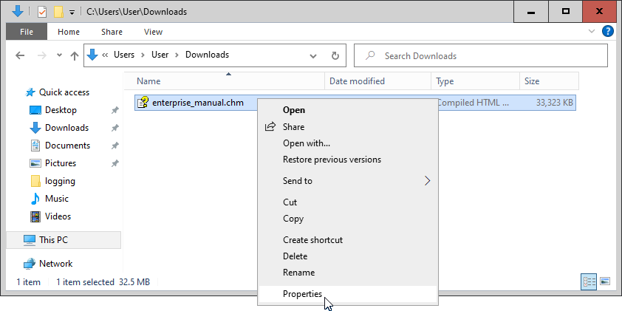The width and height of the screenshot is (622, 311).
Task: Click New folder icon in title bar
Action: coord(58,12)
